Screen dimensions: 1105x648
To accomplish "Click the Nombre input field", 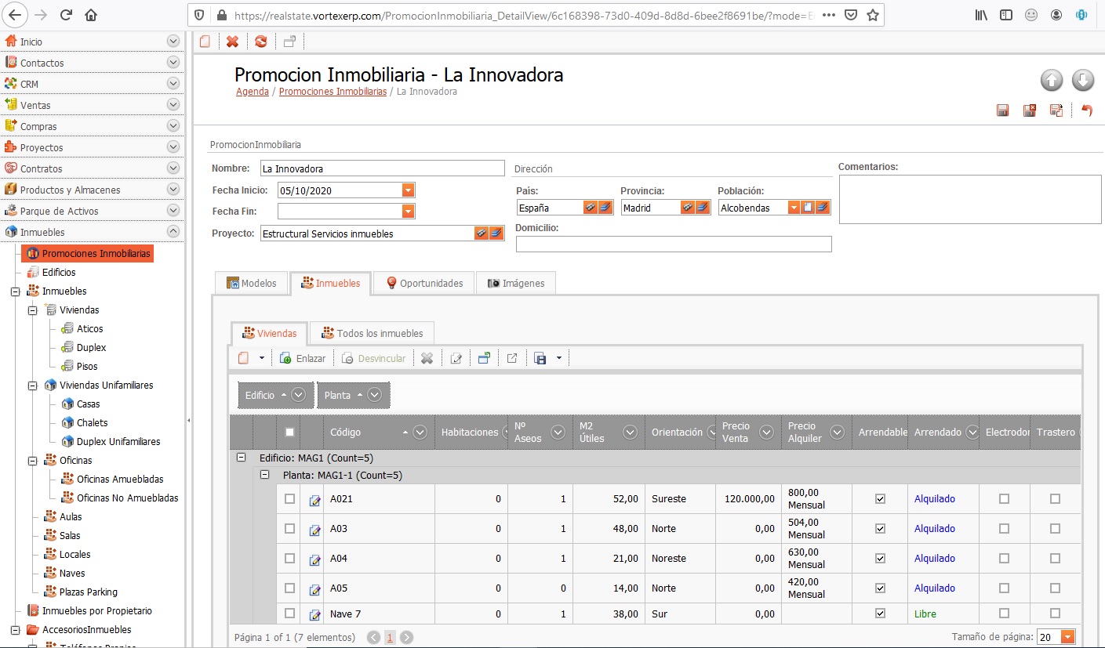I will point(383,168).
